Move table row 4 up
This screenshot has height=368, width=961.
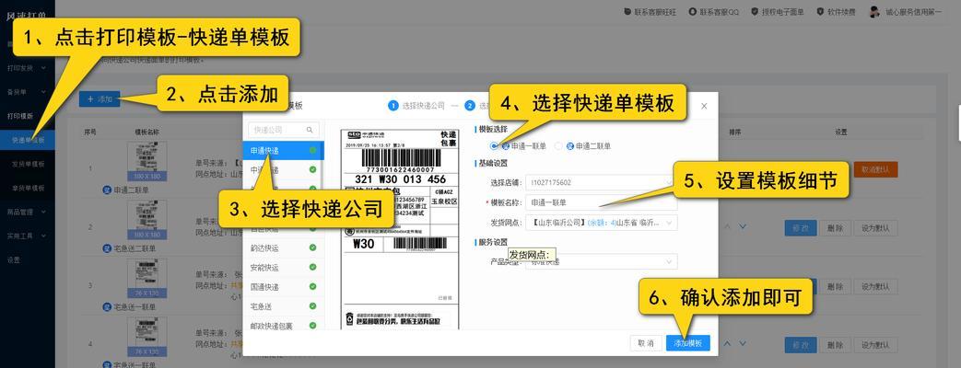(728, 345)
